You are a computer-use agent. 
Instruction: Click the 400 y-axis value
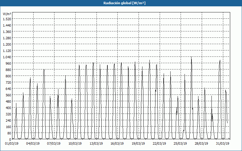pos(8,108)
